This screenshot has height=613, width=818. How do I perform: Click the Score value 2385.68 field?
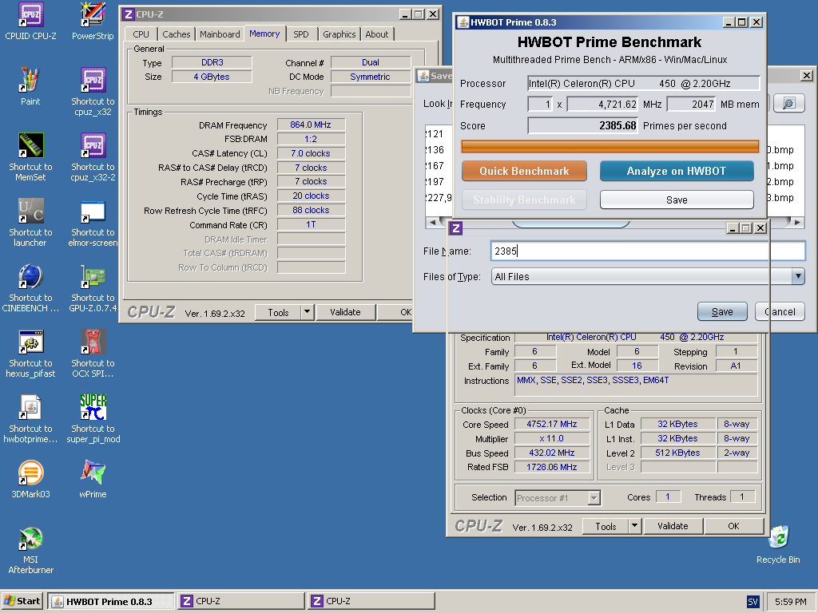pos(582,125)
